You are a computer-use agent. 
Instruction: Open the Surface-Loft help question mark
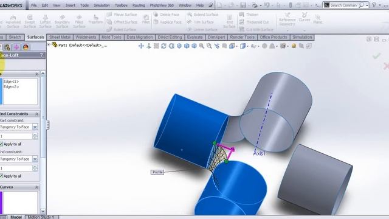(41, 55)
